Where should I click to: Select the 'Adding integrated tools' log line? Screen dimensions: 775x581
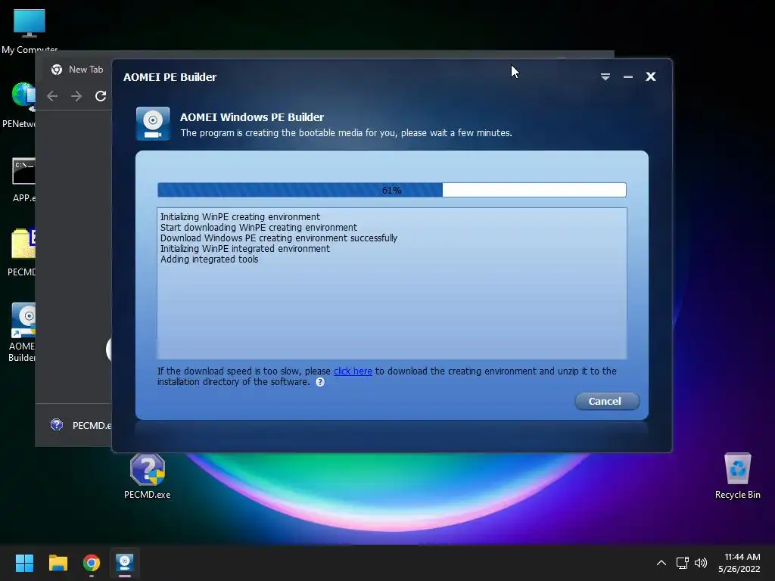point(209,259)
